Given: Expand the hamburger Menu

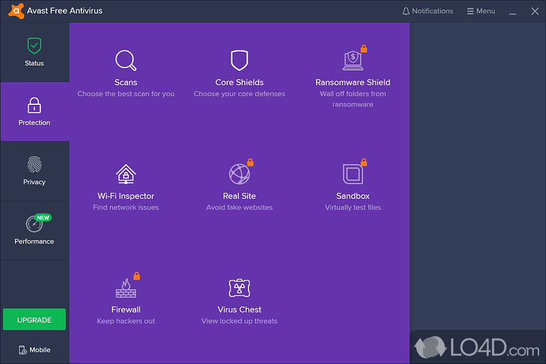Looking at the screenshot, I should point(480,11).
